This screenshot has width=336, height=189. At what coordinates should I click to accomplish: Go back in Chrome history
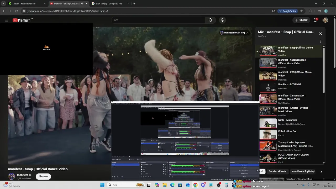[4, 11]
